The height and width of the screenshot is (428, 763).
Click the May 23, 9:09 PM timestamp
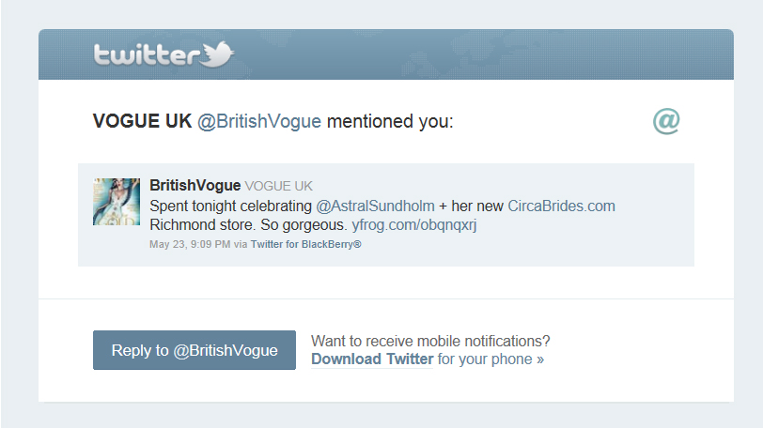pos(189,244)
